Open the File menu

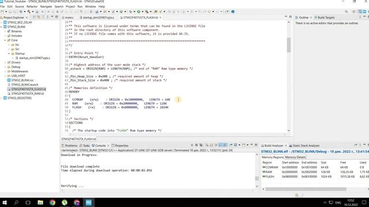(x=2, y=6)
